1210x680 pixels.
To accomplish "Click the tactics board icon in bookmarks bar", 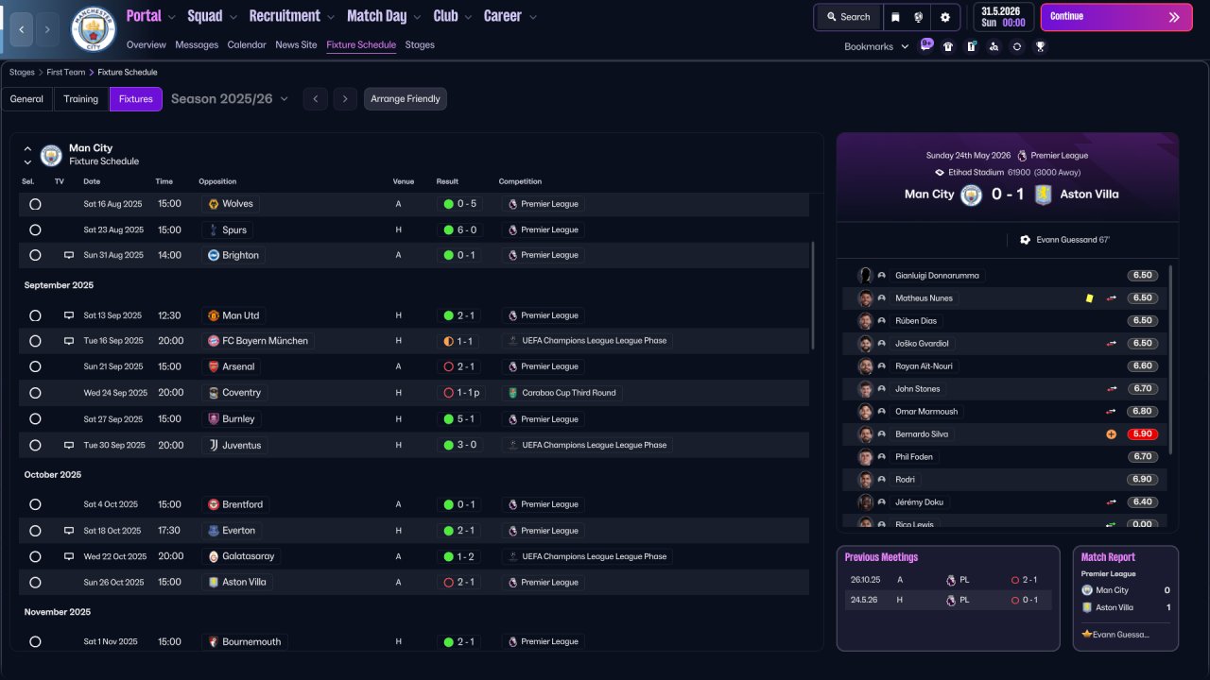I will [x=971, y=46].
